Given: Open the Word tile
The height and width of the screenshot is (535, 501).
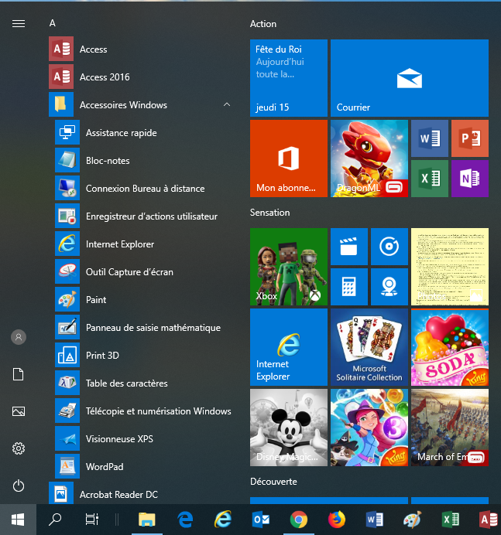Looking at the screenshot, I should [x=430, y=138].
